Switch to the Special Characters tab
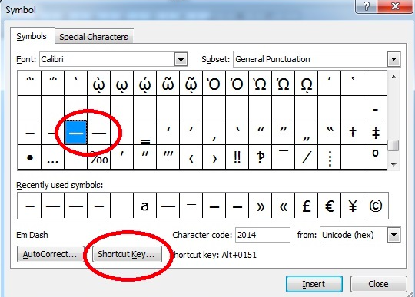 click(94, 37)
